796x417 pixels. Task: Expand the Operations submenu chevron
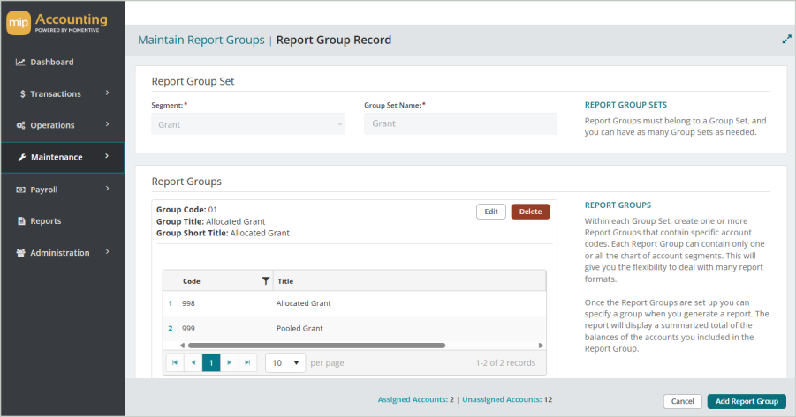107,124
